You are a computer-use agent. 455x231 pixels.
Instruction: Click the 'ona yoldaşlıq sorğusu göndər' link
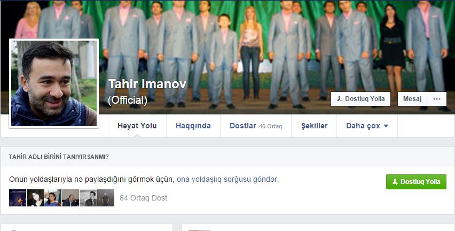pos(227,180)
